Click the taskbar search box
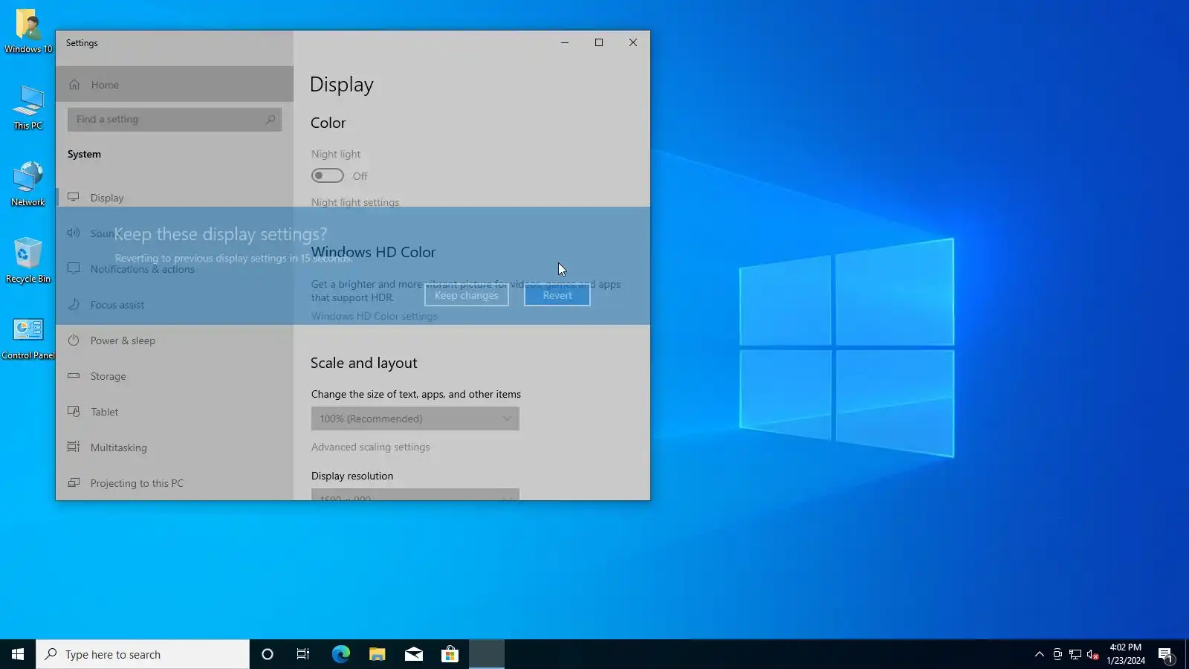The width and height of the screenshot is (1189, 669). pyautogui.click(x=143, y=654)
